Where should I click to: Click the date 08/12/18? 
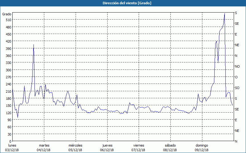click(x=170, y=150)
